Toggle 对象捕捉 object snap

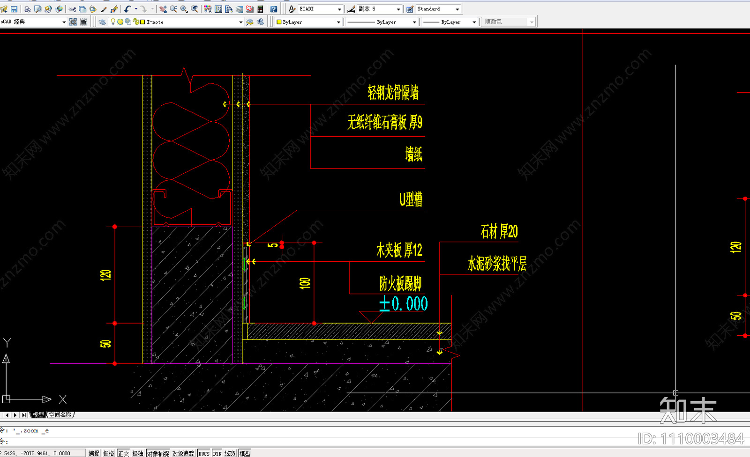coord(158,453)
